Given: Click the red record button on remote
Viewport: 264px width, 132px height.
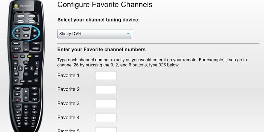Looking at the screenshot, I should [17, 100].
